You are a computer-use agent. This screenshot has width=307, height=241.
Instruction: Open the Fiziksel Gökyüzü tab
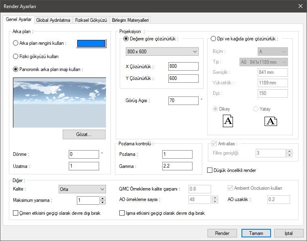point(91,20)
